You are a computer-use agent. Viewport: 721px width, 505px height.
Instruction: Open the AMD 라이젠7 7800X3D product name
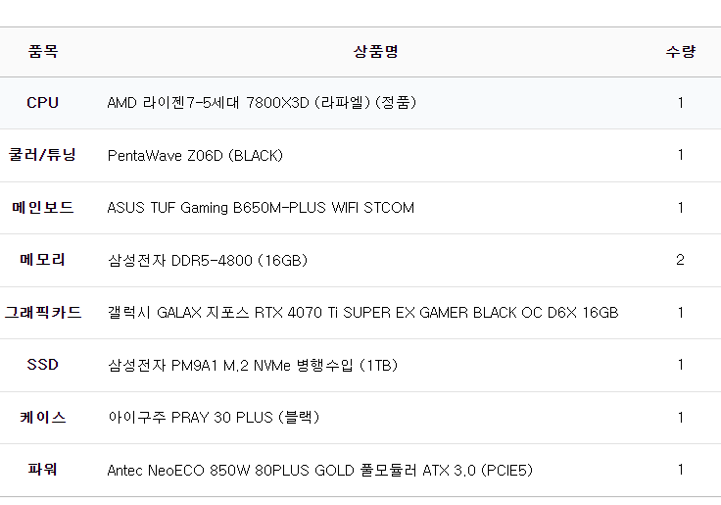click(262, 103)
